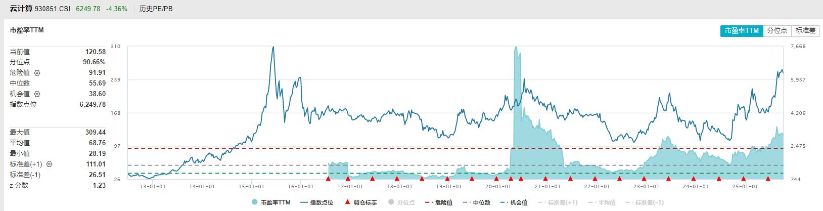This screenshot has width=823, height=211.
Task: Open settings gear next to 危险值
Action: point(37,73)
